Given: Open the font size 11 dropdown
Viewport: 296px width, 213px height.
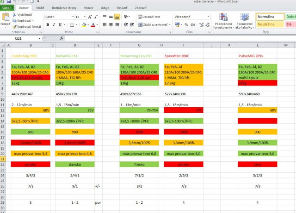Looking at the screenshot, I should [85, 17].
